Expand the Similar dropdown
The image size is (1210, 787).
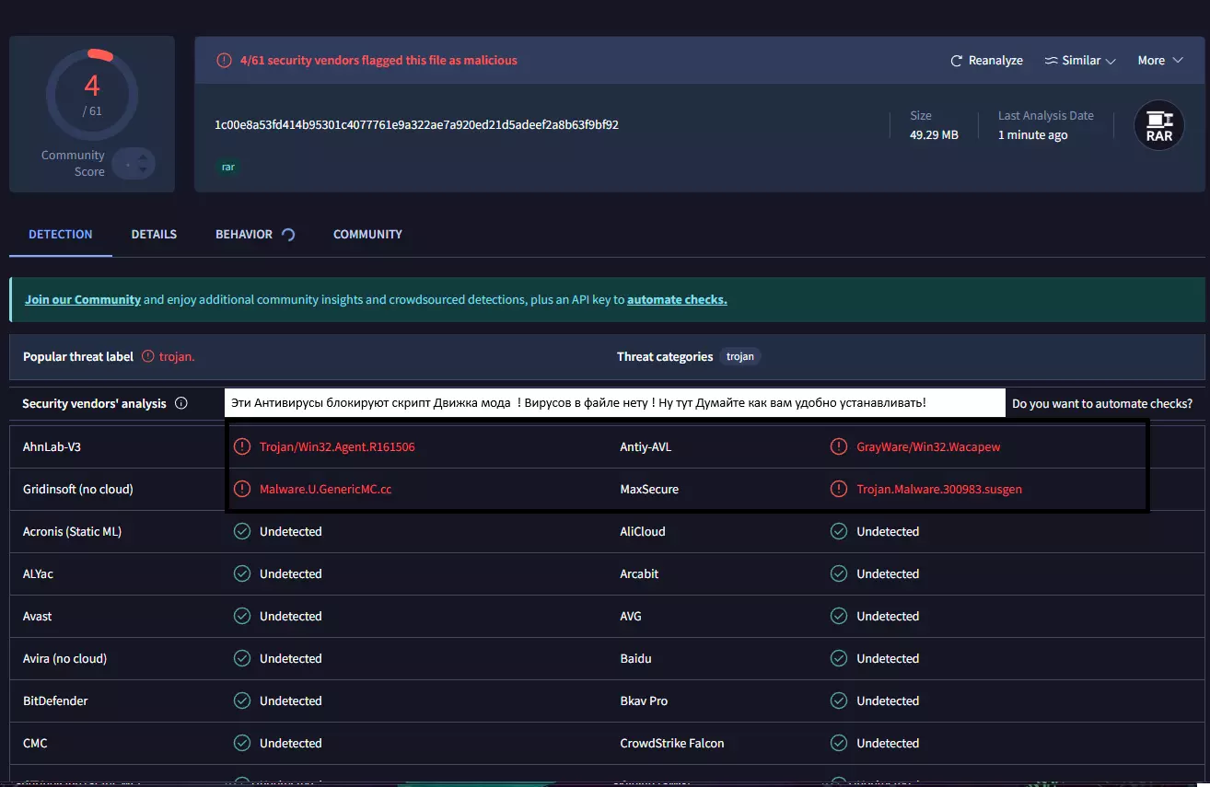click(1080, 61)
